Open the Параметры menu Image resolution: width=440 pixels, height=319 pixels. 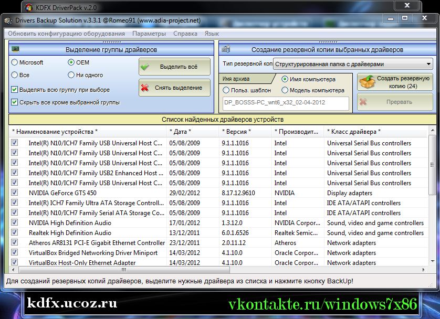pos(149,34)
